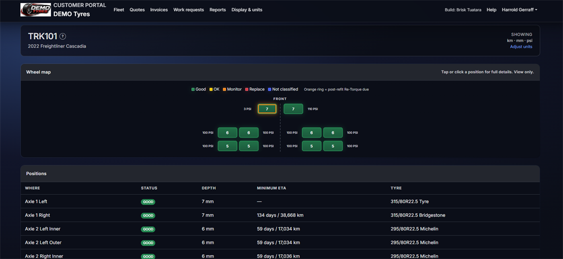Screen dimensions: 563x259
Task: Click the orange Monitor legend swatch
Action: pyautogui.click(x=225, y=89)
